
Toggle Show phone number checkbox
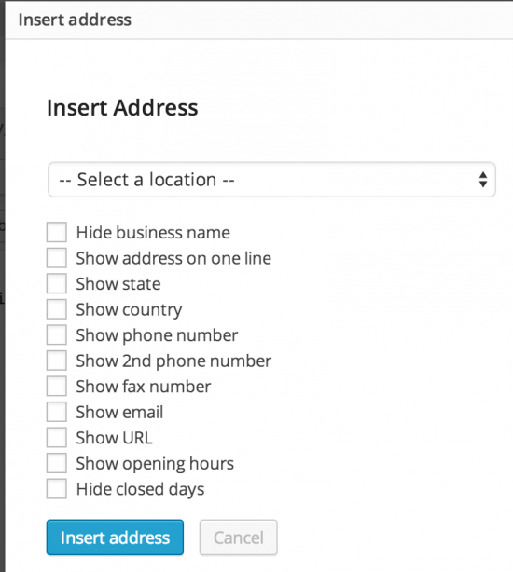point(57,334)
